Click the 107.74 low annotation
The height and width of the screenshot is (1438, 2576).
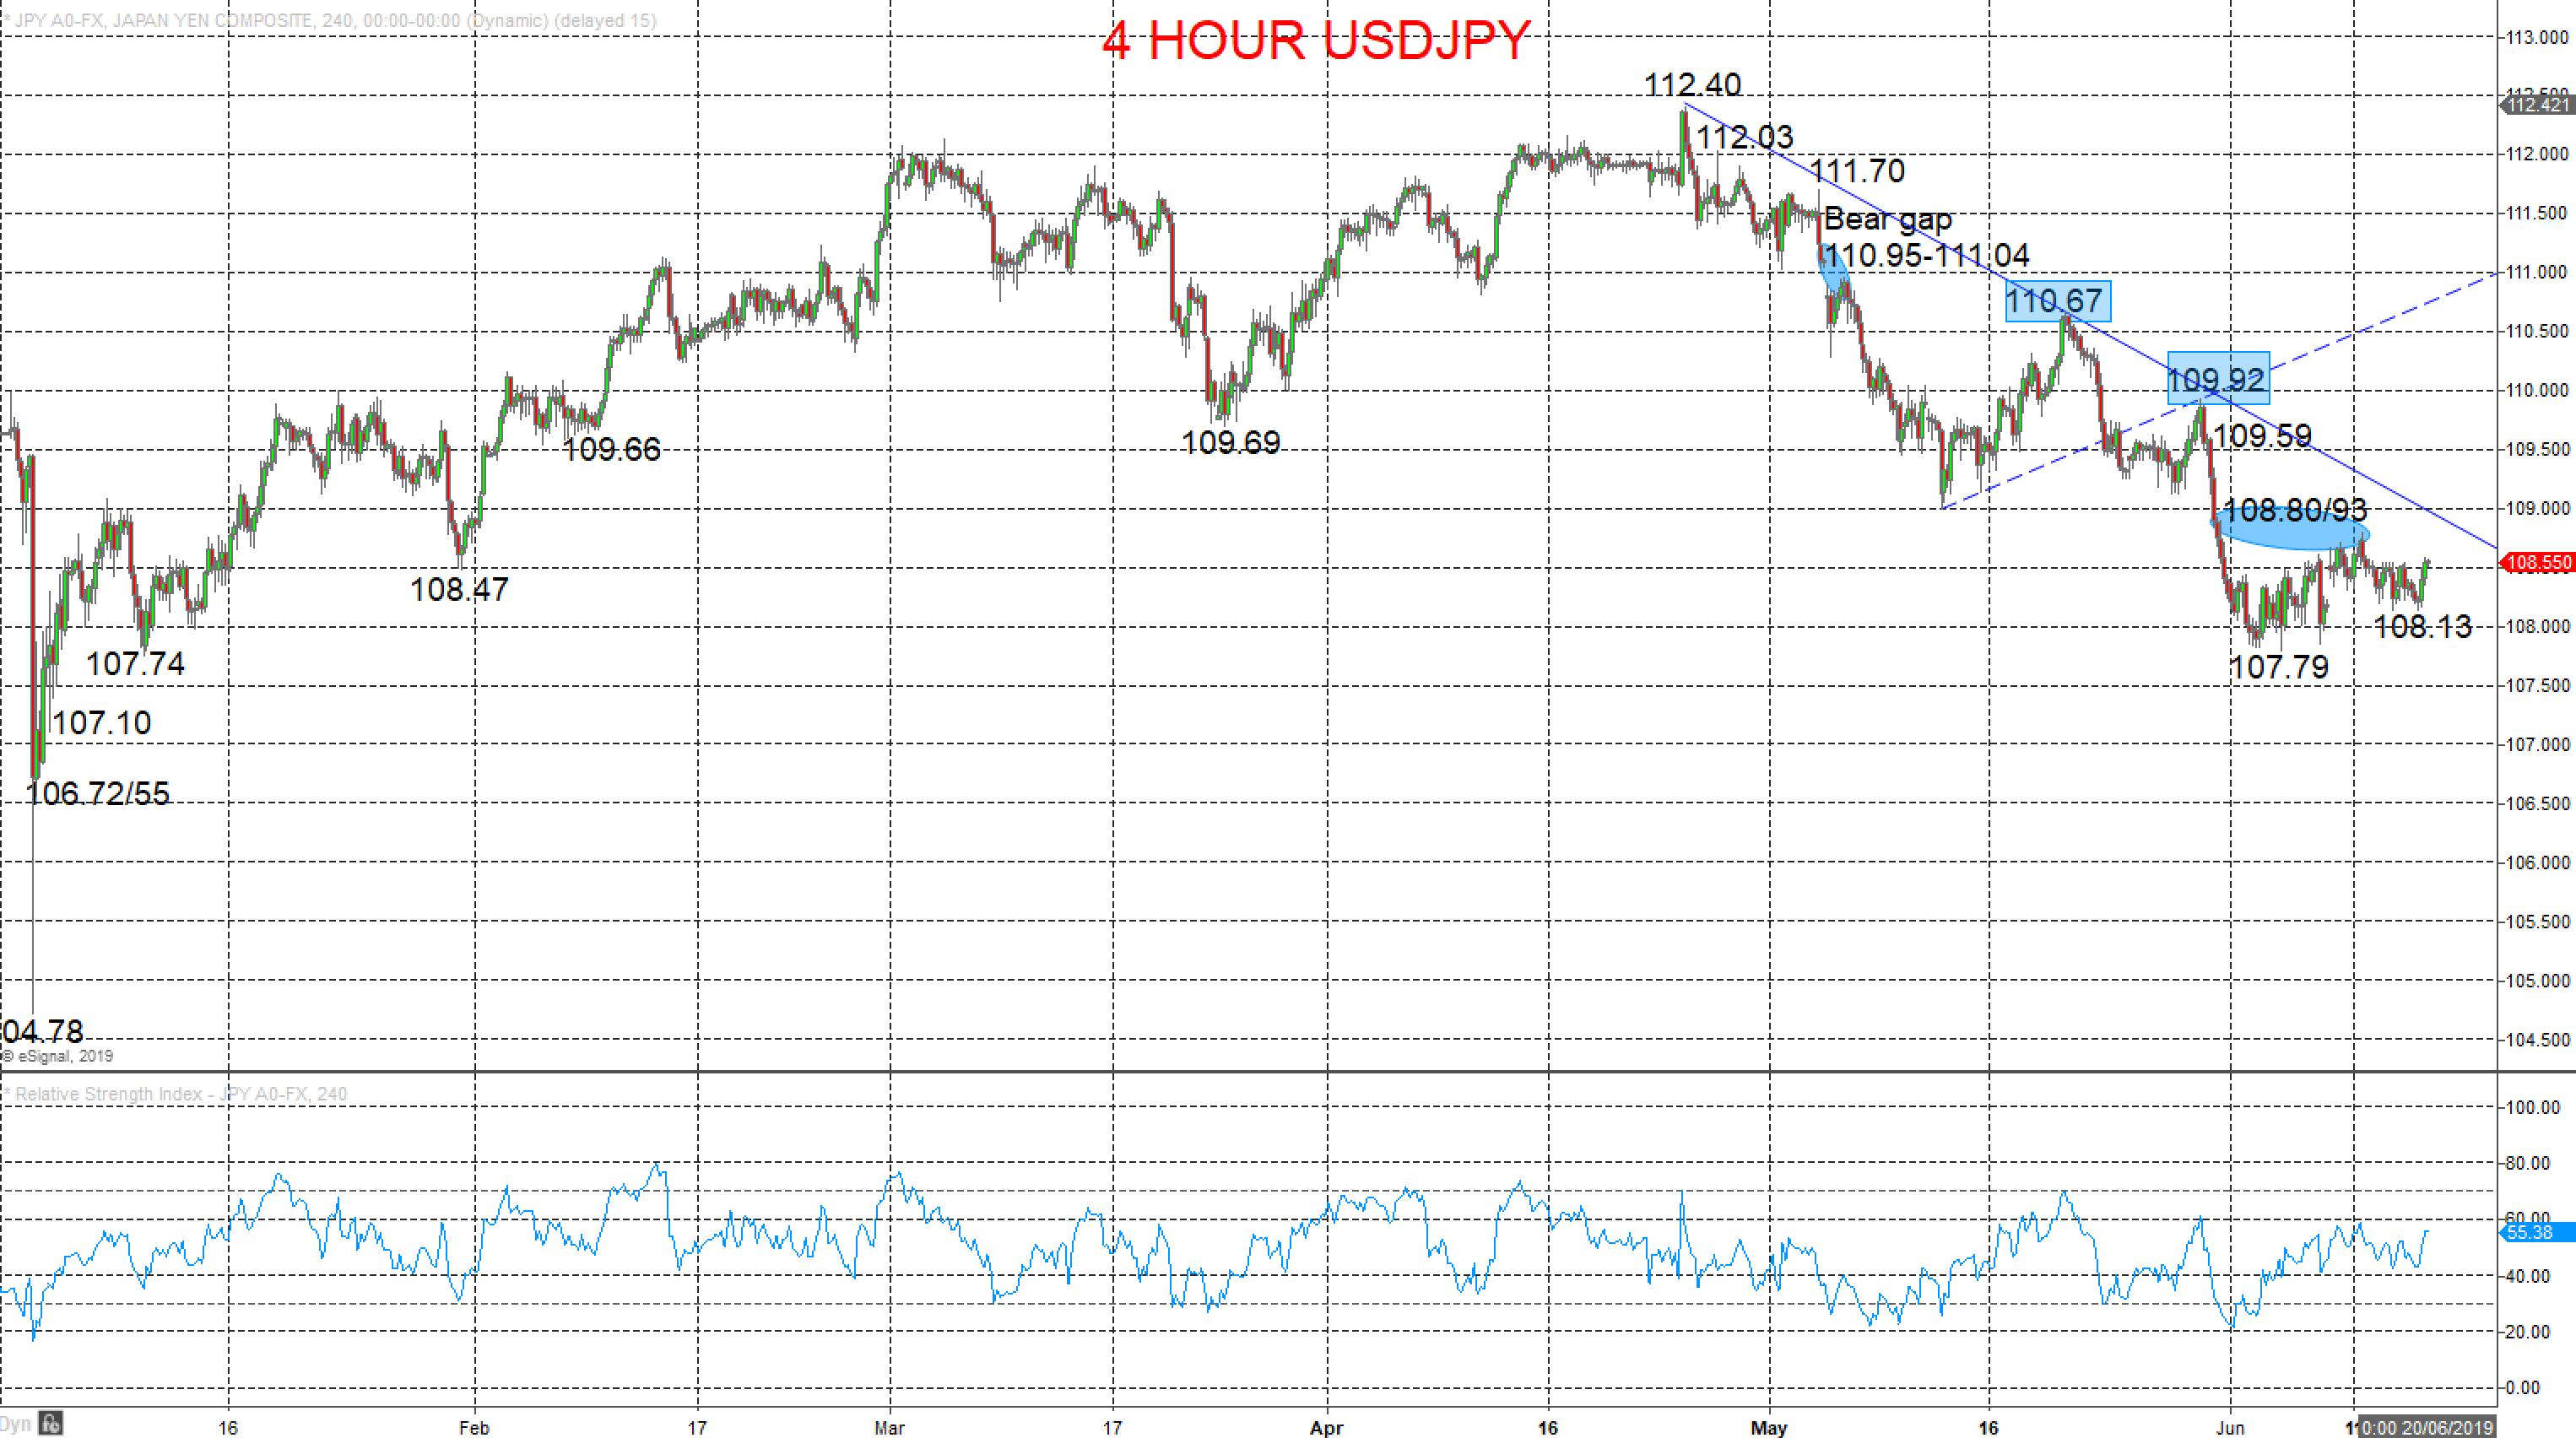135,663
